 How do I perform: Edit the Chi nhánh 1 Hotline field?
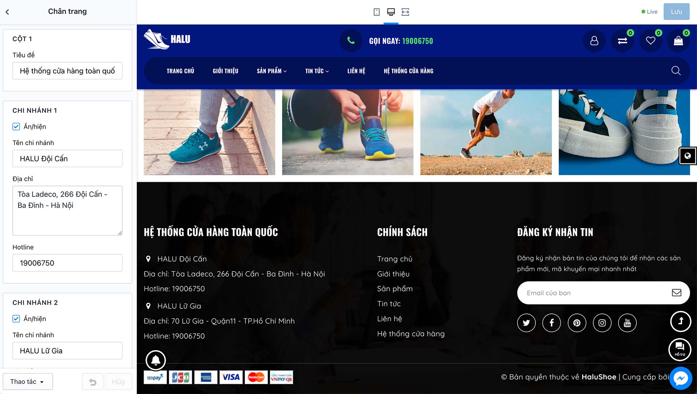click(68, 263)
